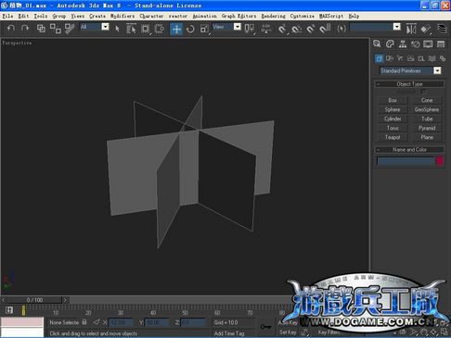Select the Unlink Selection tool
Viewport: 451px width, 338px height.
(56, 29)
